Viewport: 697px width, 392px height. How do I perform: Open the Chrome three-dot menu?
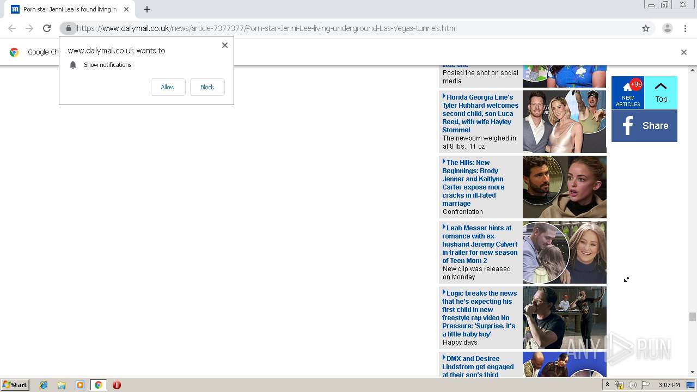[x=685, y=28]
